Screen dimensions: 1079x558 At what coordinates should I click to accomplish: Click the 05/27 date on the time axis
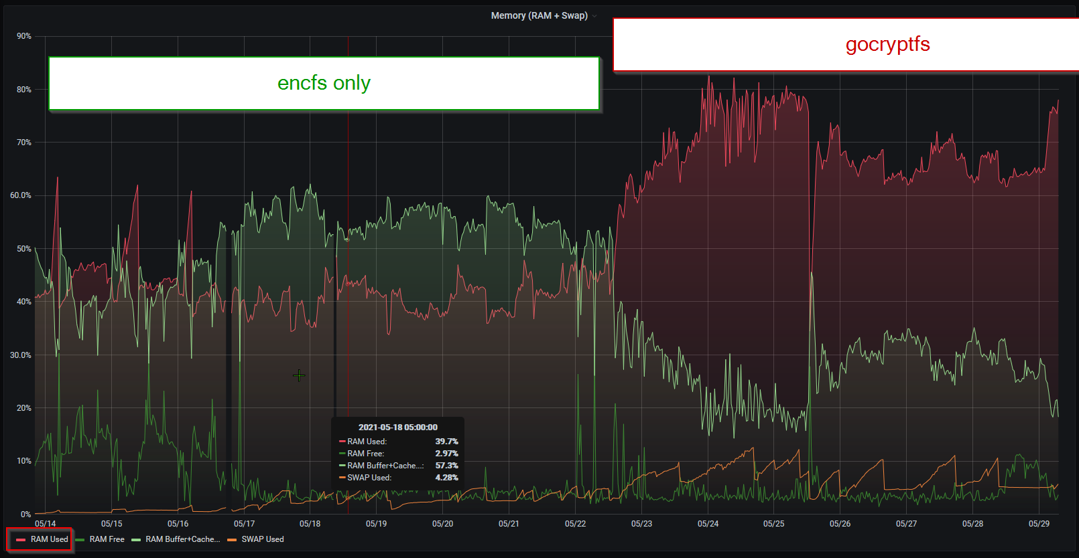(907, 524)
